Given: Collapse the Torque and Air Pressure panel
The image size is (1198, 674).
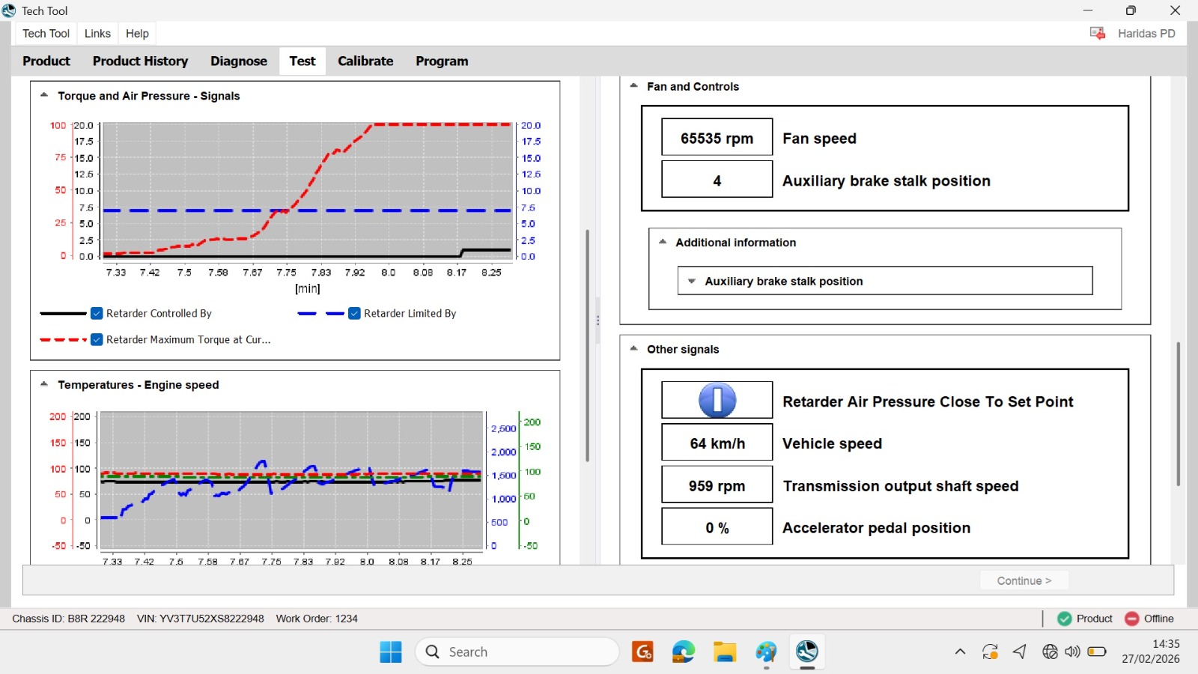Looking at the screenshot, I should (44, 95).
